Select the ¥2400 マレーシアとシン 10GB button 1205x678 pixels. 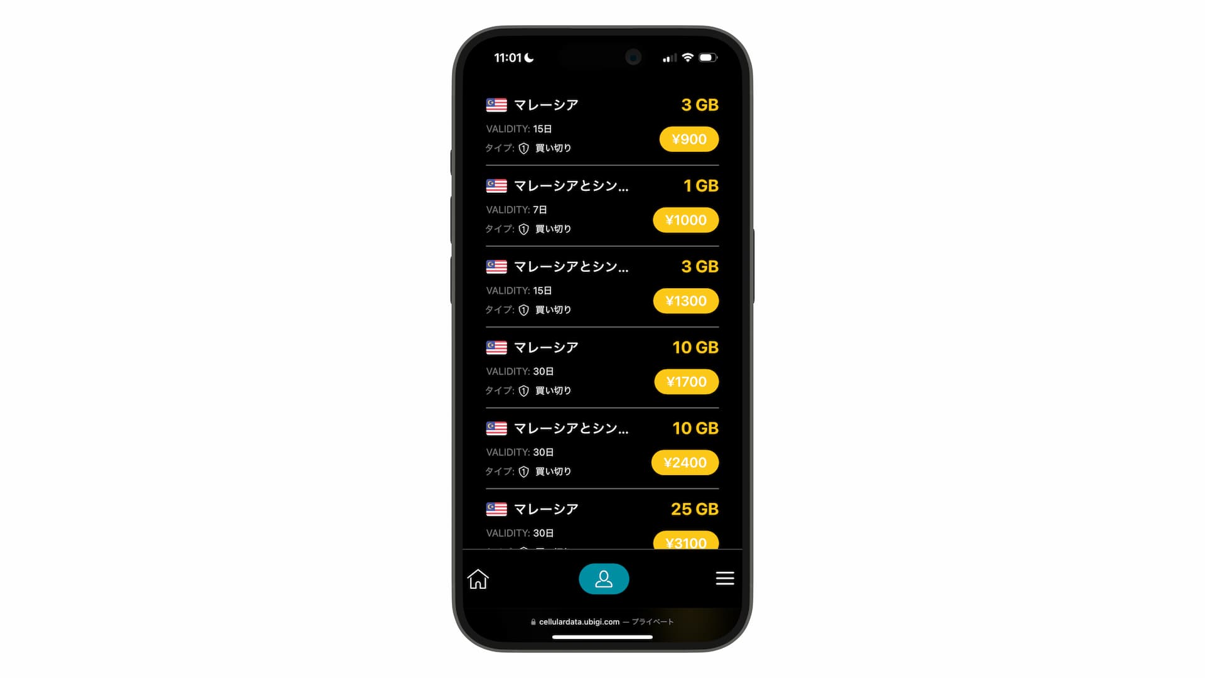685,462
